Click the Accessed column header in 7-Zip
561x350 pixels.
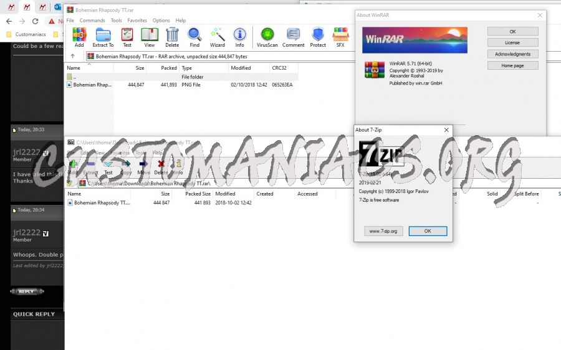pyautogui.click(x=315, y=194)
